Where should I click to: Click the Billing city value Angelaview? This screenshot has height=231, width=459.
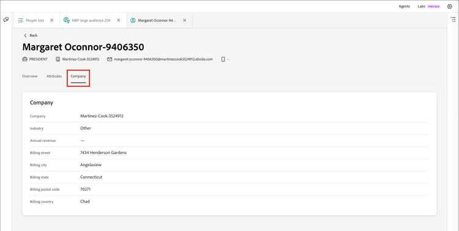click(91, 165)
